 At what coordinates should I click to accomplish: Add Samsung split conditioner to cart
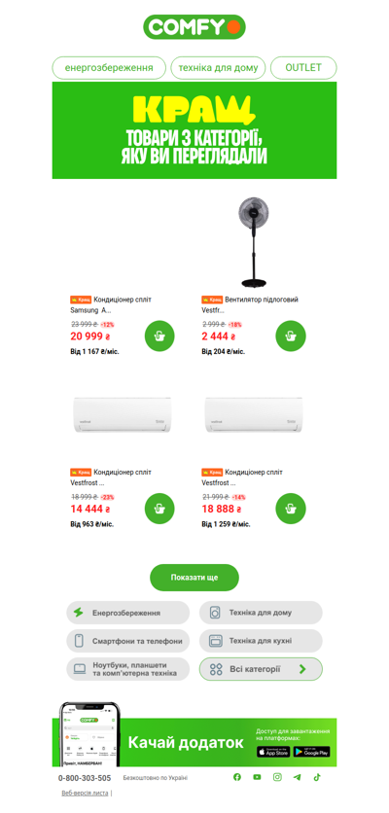point(159,336)
